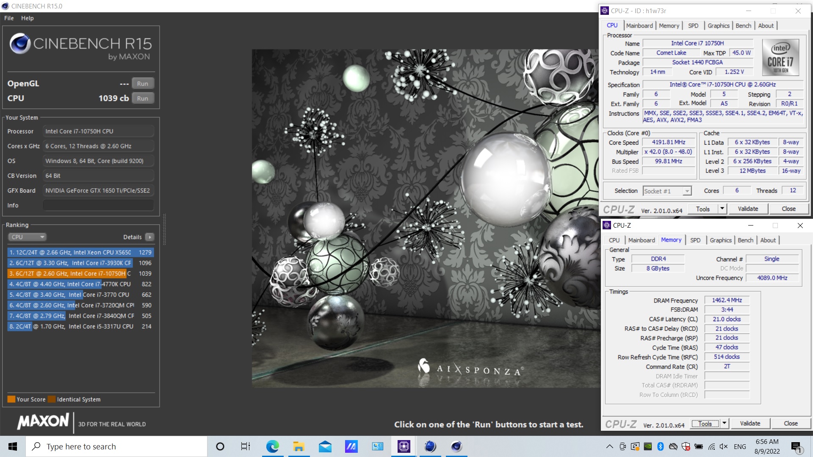The image size is (813, 457).
Task: Select ranking row Intel Core i7-3720QM
Action: click(80, 305)
